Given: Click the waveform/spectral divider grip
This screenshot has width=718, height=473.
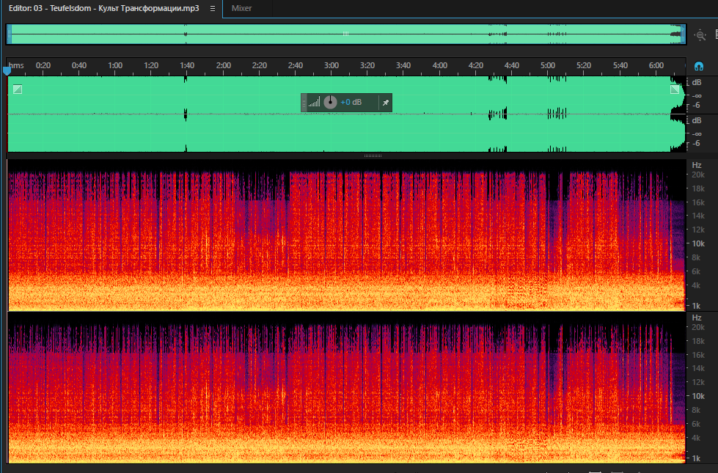Looking at the screenshot, I should [x=373, y=155].
